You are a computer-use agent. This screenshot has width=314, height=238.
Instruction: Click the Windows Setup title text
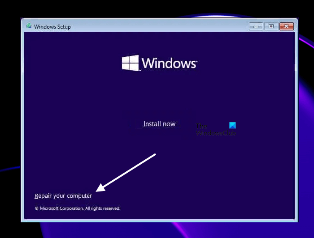point(52,26)
